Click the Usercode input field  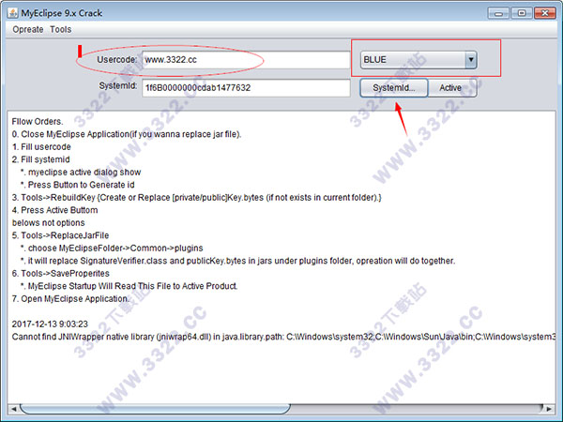click(246, 60)
